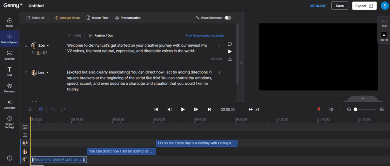Viewport: 390px width, 166px height.
Task: Play Zoe's voice block preview
Action: coord(230,51)
